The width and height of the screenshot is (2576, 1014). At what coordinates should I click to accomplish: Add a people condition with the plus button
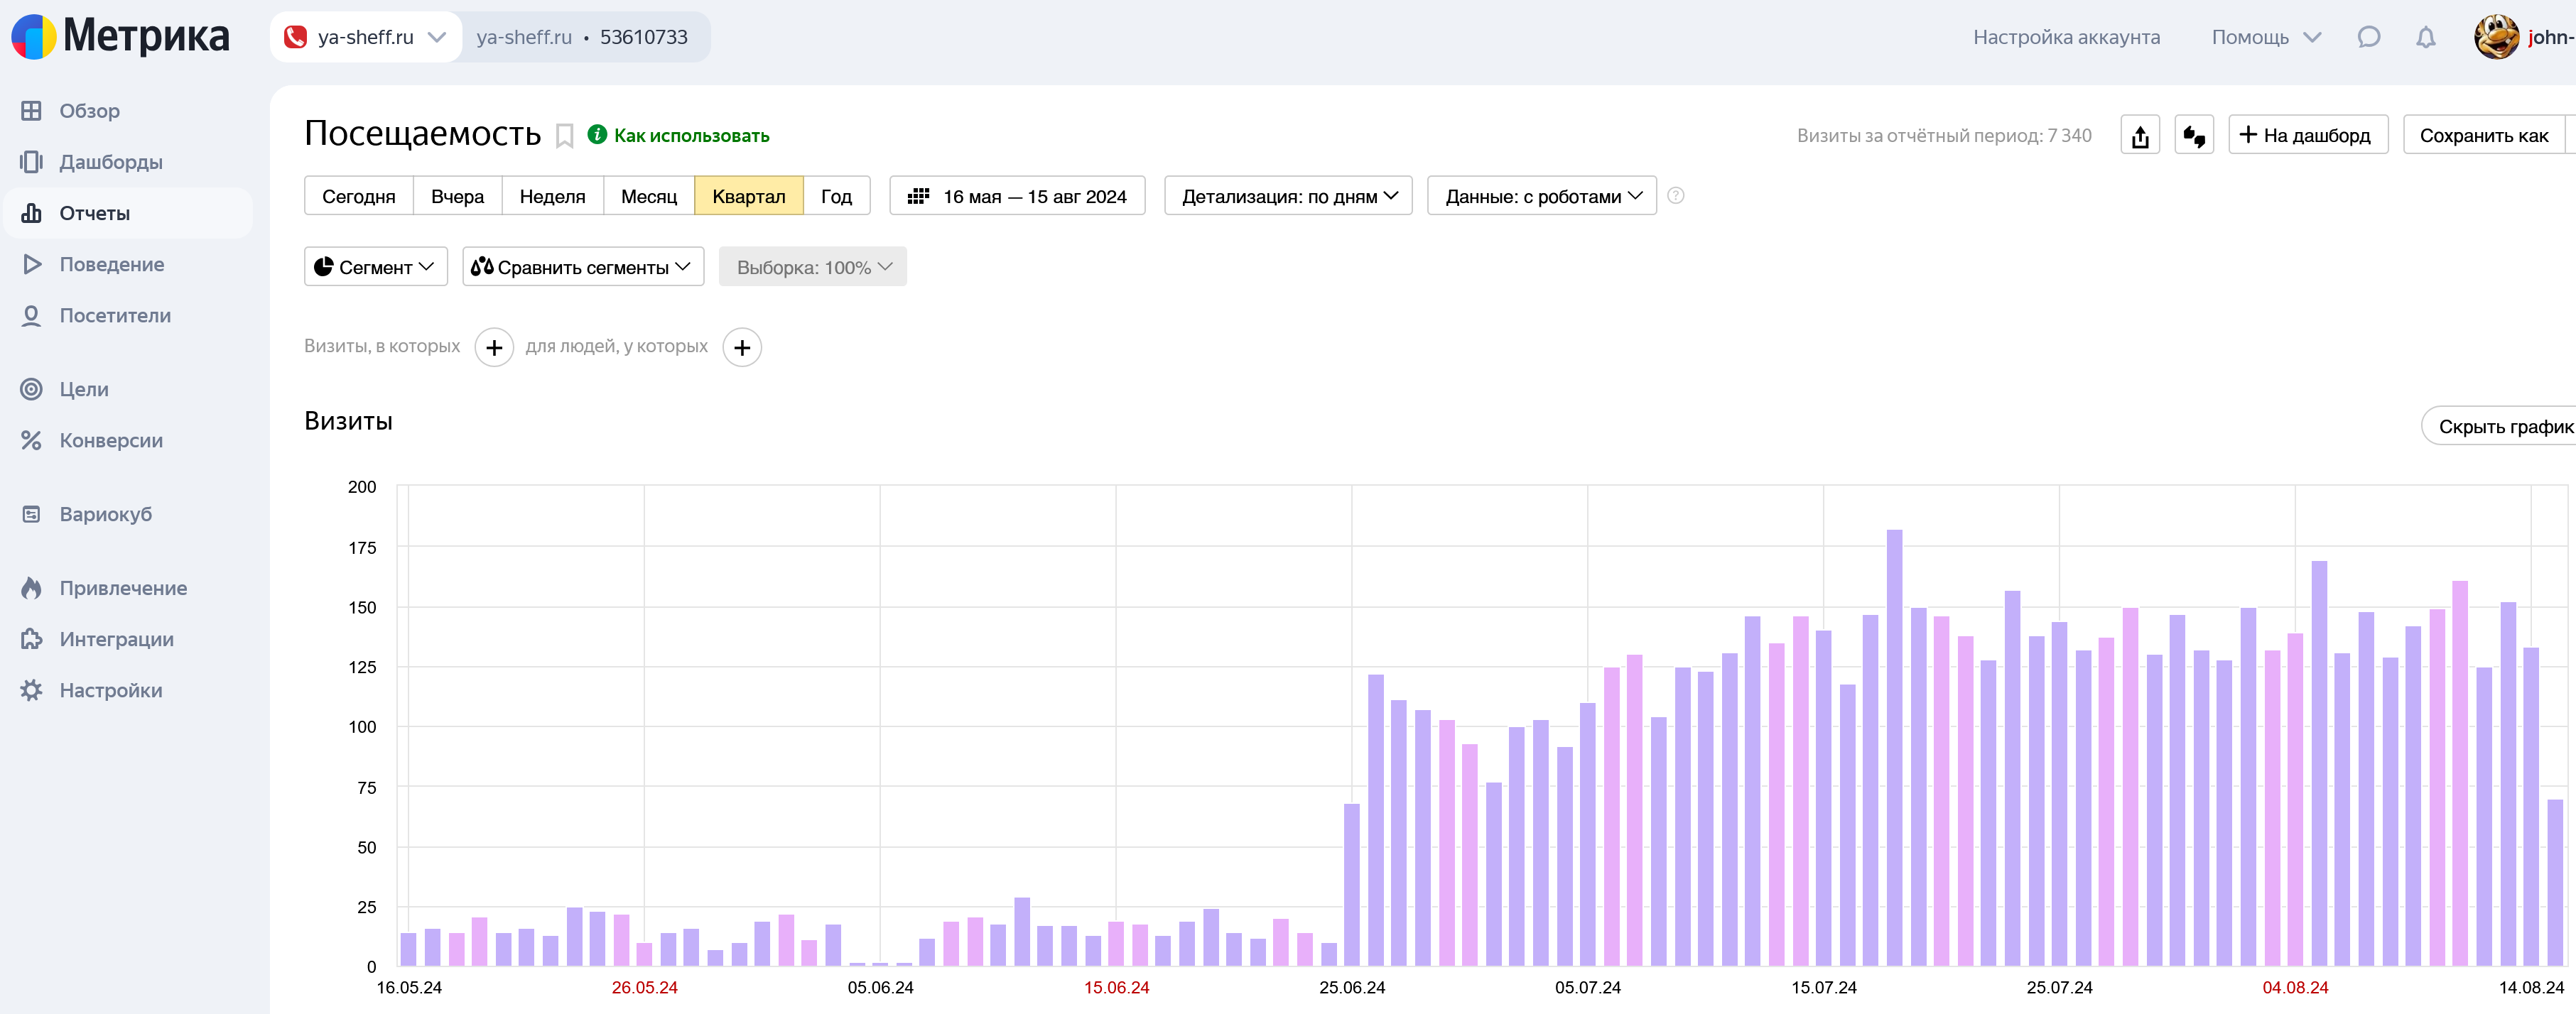coord(741,347)
